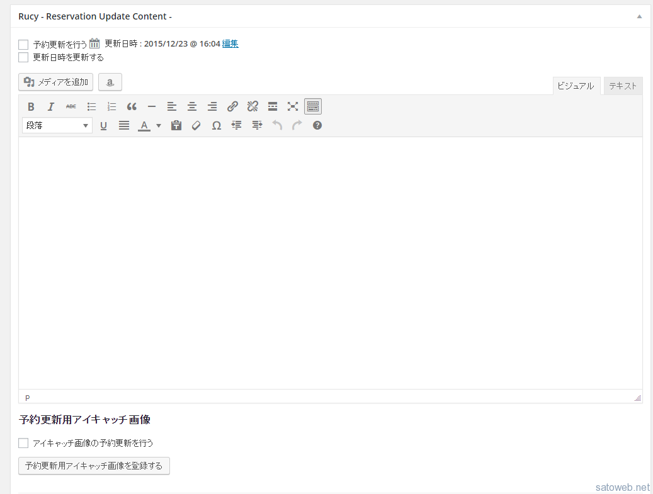Click メディアを追加 button

[56, 82]
